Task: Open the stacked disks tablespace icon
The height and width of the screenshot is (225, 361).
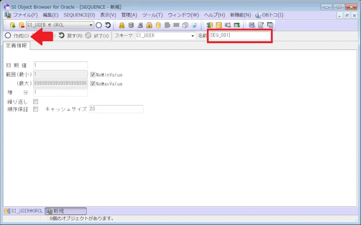Action: 131,25
